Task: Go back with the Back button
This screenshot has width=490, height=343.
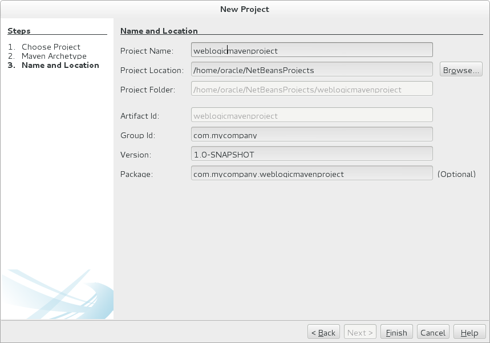Action: coord(323,333)
